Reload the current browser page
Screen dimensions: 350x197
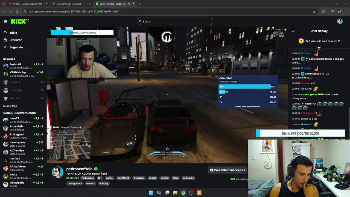pyautogui.click(x=17, y=11)
